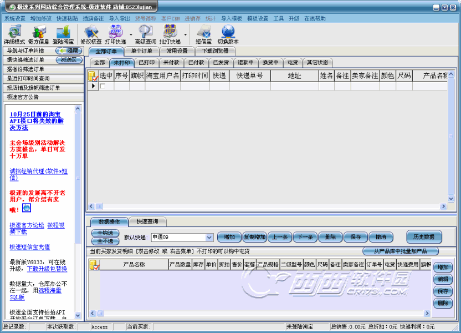Click the 下载升级包替换 link
The height and width of the screenshot is (333, 461).
[47, 269]
